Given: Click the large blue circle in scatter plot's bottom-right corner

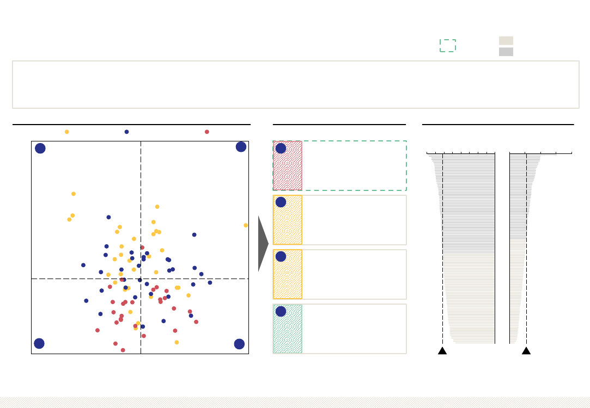Looking at the screenshot, I should pyautogui.click(x=239, y=344).
